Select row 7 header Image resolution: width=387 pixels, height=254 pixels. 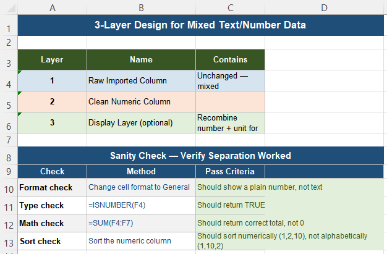click(x=9, y=140)
